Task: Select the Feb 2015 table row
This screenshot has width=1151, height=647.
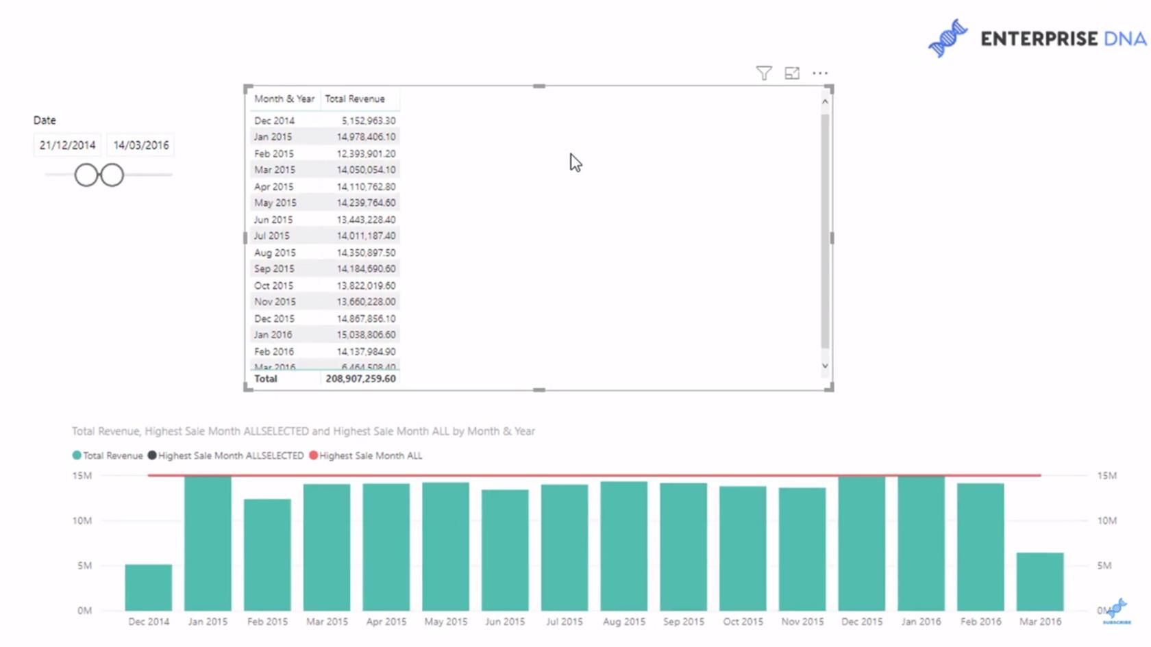Action: pos(325,153)
